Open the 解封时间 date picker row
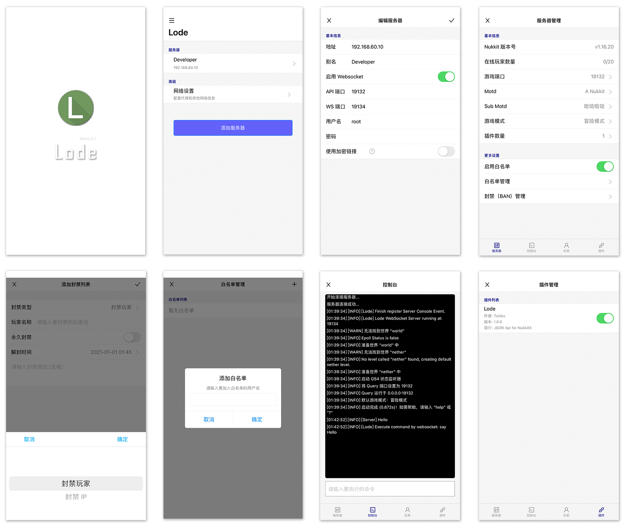631x529 pixels. [x=75, y=352]
